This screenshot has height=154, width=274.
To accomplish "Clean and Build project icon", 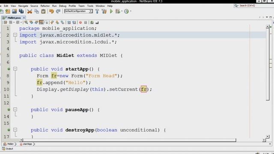I will (104, 12).
